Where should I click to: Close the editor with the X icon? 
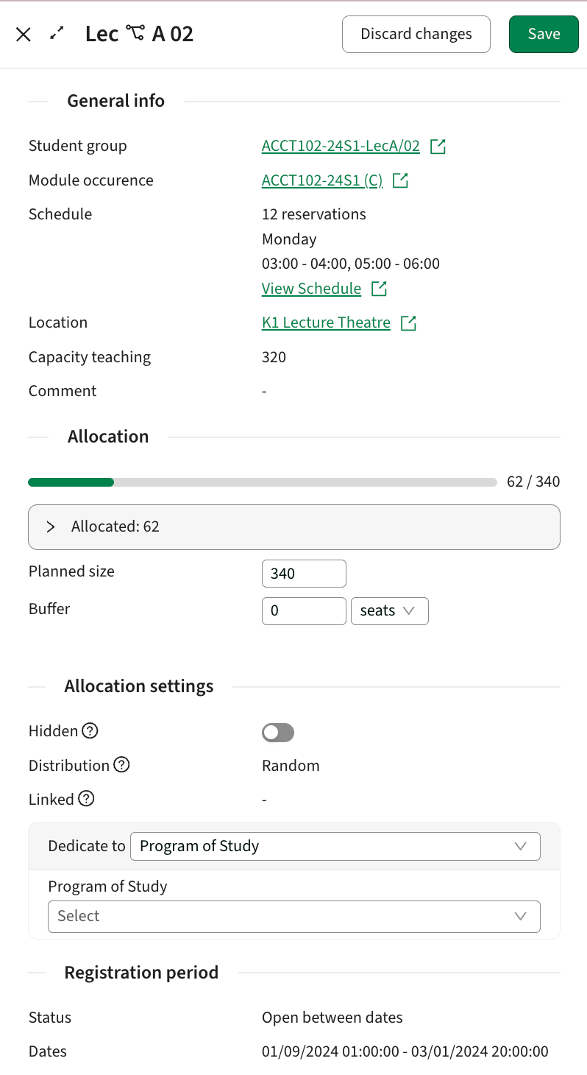click(x=23, y=34)
